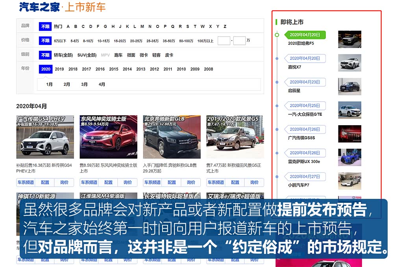Select the 不限 option in price row
Image resolution: width=403 pixels, height=267 pixels.
tap(45, 41)
